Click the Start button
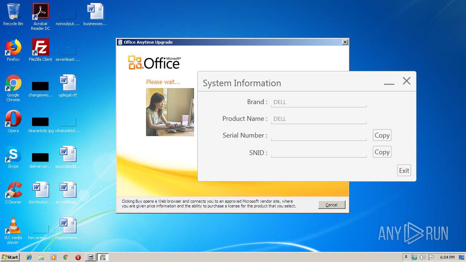The height and width of the screenshot is (262, 466). [10, 257]
